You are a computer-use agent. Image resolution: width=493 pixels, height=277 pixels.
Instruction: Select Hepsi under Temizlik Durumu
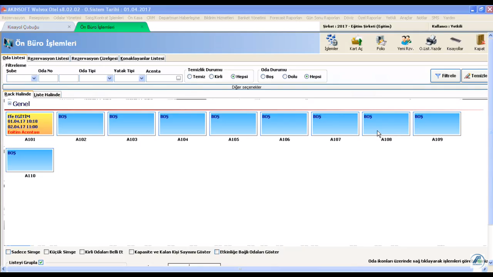(x=233, y=76)
